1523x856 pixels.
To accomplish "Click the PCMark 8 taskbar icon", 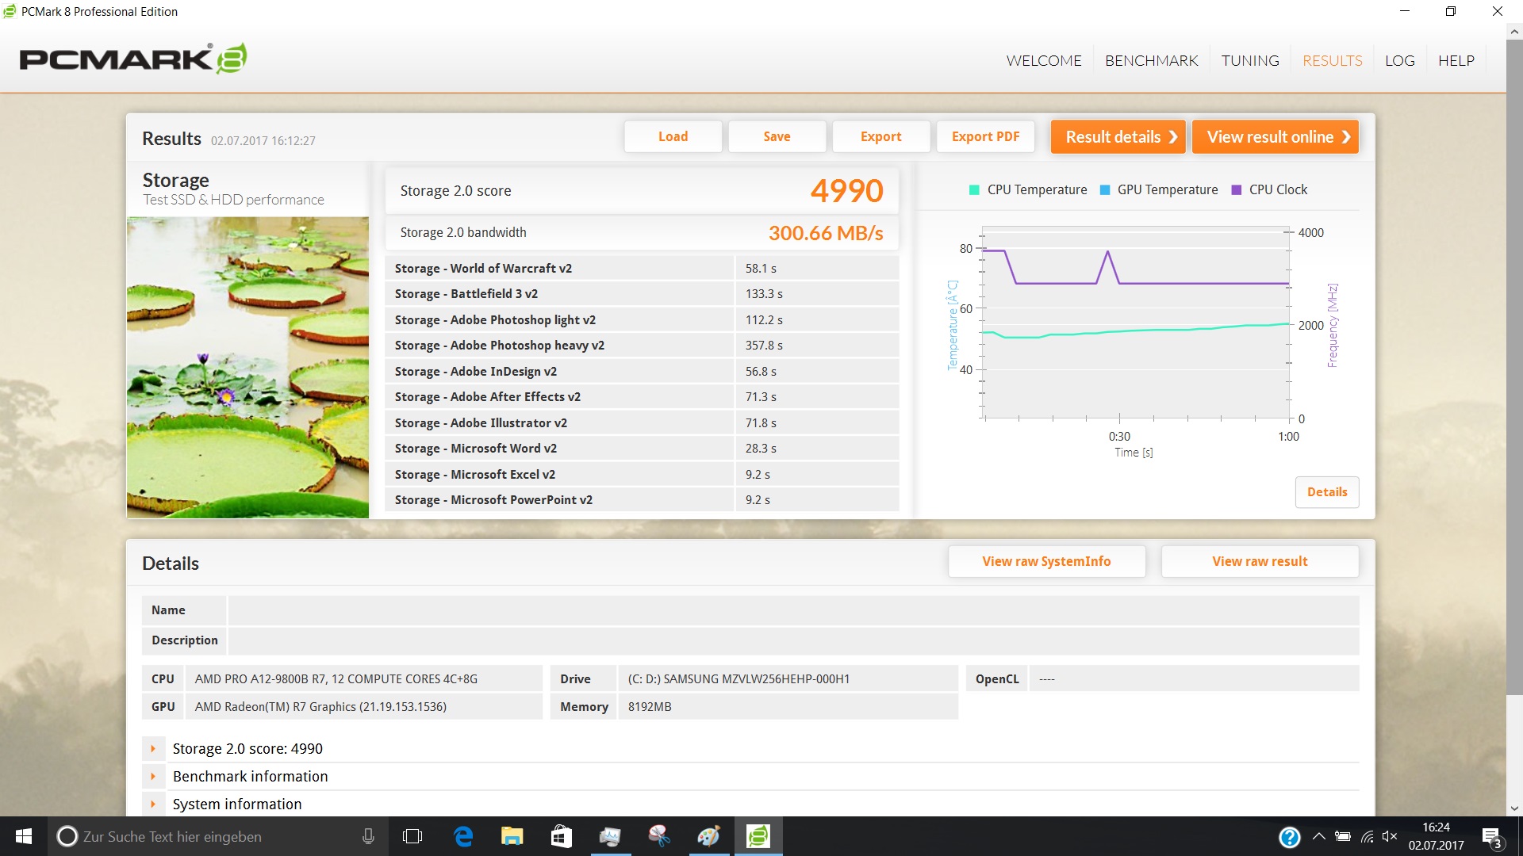I will (x=758, y=836).
